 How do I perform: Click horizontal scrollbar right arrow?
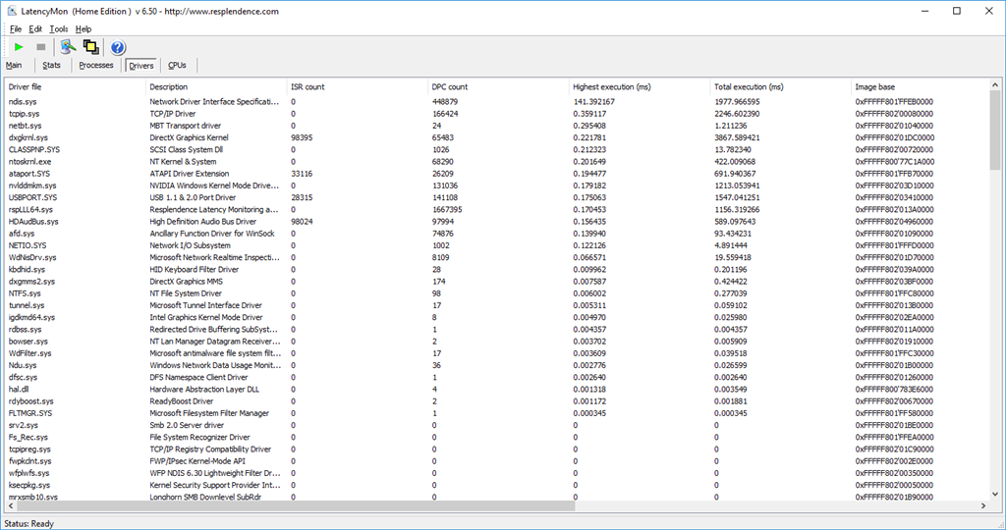983,505
